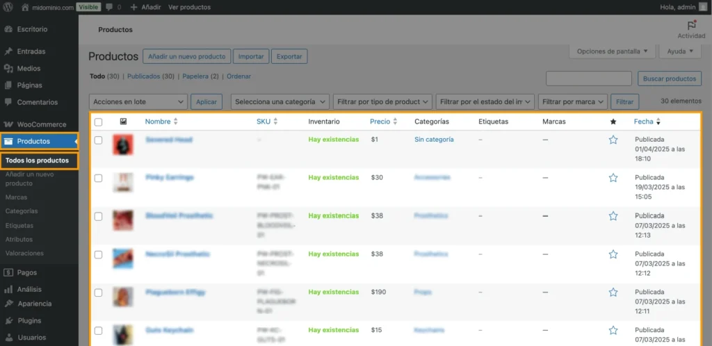Open Filtrar por el estado del inventario dropdown
This screenshot has height=346, width=712.
tap(485, 102)
